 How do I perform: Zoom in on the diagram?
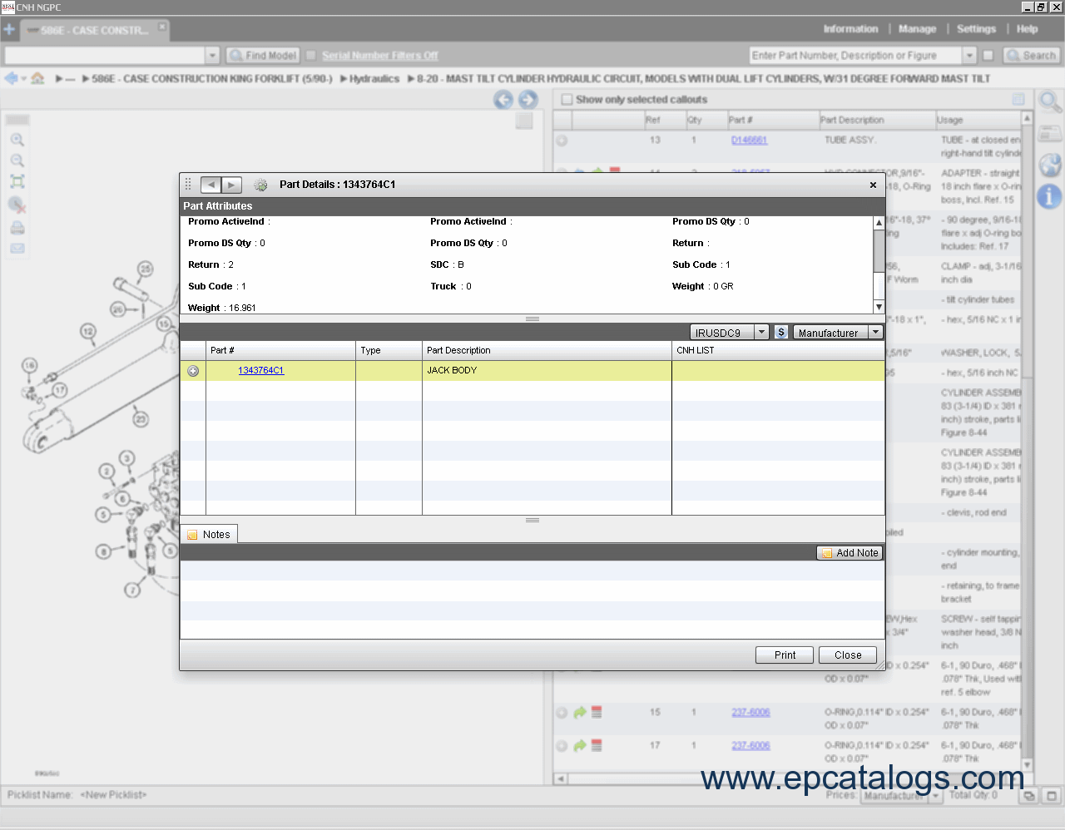point(17,140)
